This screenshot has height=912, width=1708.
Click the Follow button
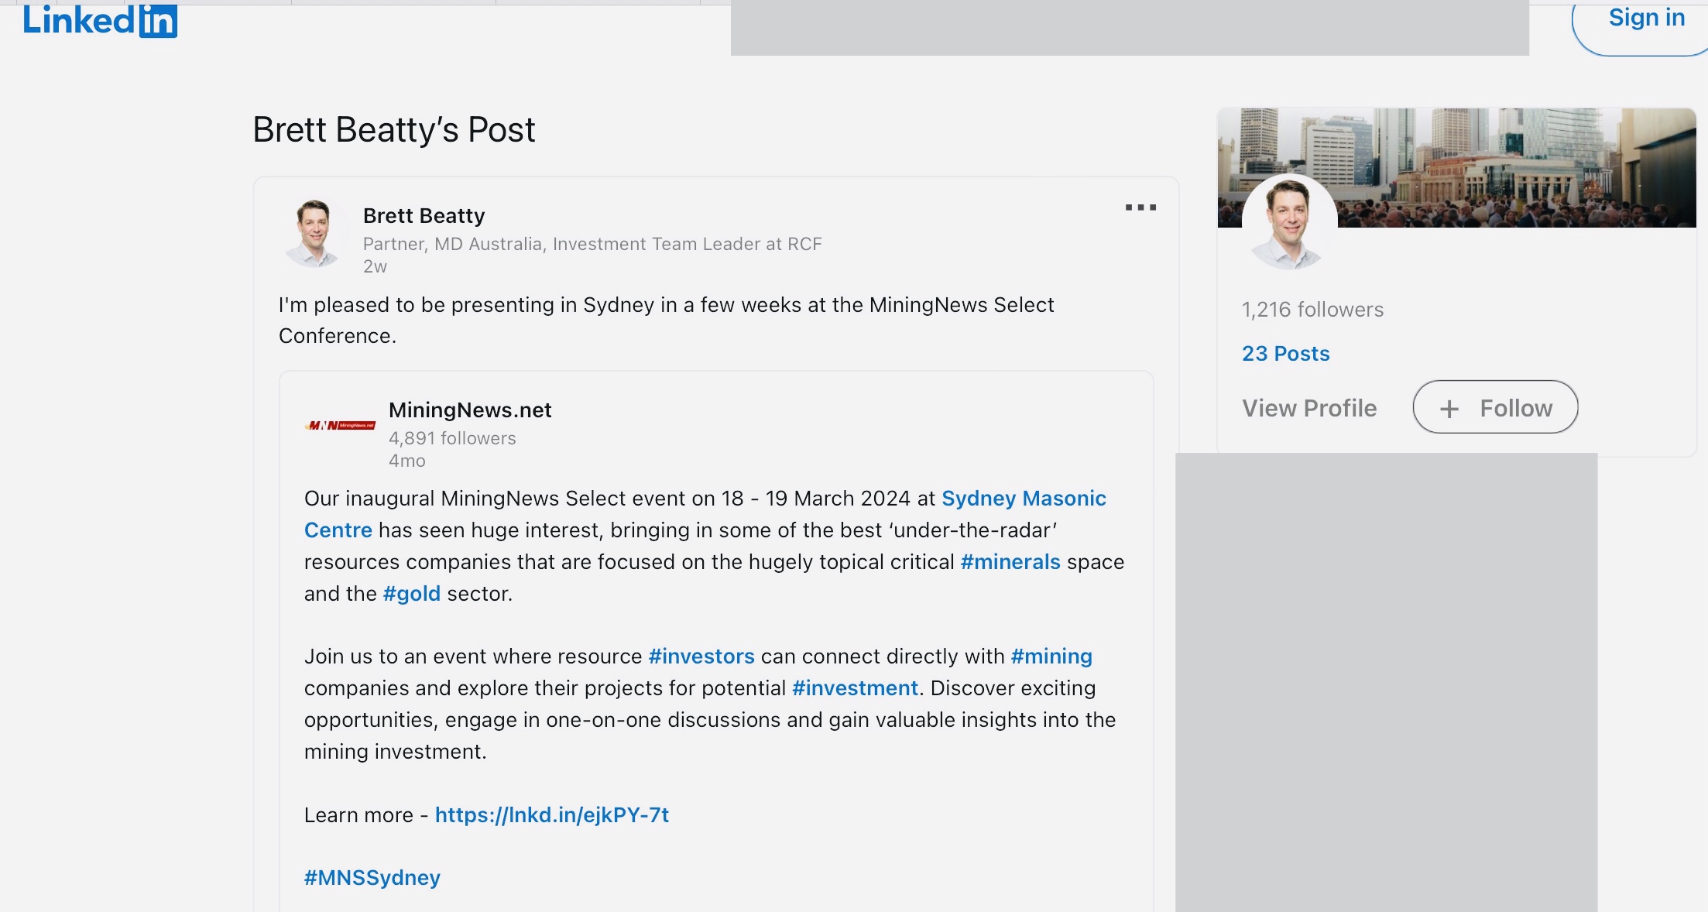[1495, 407]
